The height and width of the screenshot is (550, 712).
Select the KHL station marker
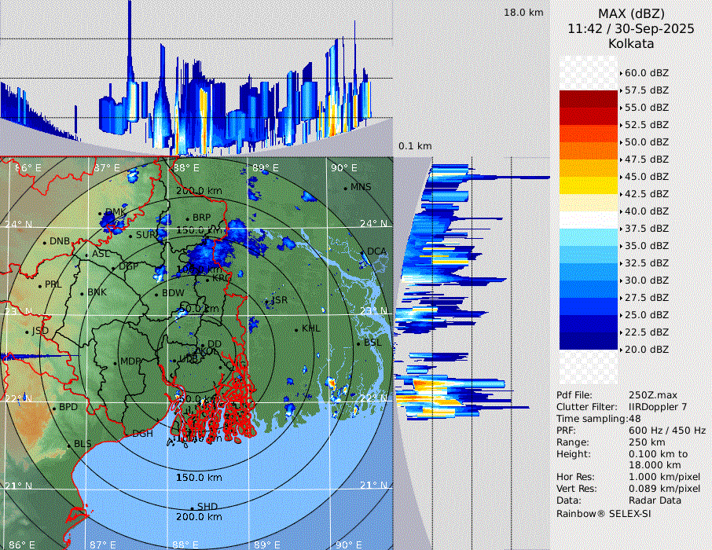point(296,329)
